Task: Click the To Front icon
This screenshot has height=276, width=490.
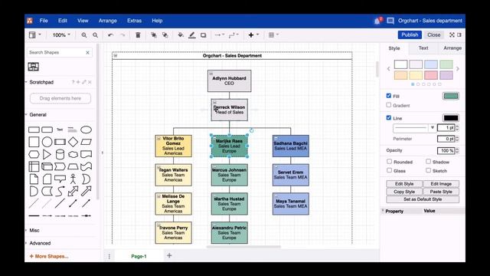Action: click(153, 35)
